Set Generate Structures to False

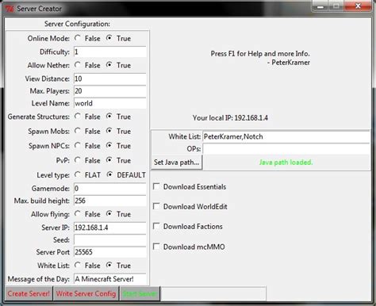point(78,117)
